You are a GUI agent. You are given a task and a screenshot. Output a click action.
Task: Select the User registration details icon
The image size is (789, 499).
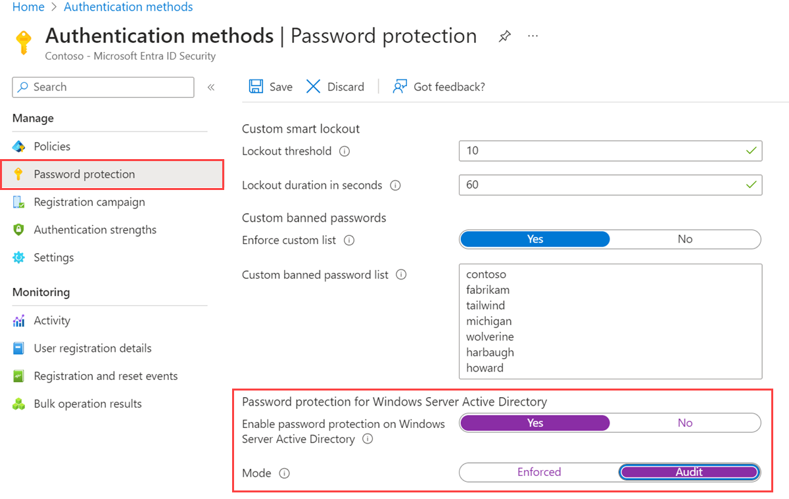pos(20,348)
